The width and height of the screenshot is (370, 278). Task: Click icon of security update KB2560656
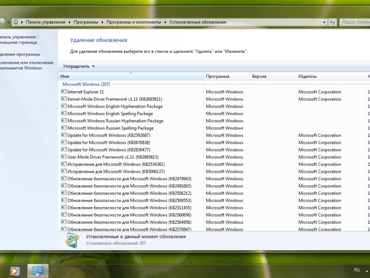pyautogui.click(x=64, y=215)
